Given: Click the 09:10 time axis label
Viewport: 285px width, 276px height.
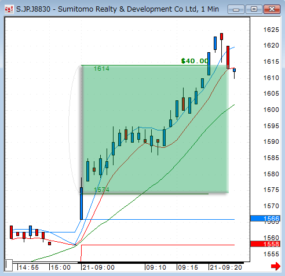Looking at the screenshot, I should (x=156, y=267).
